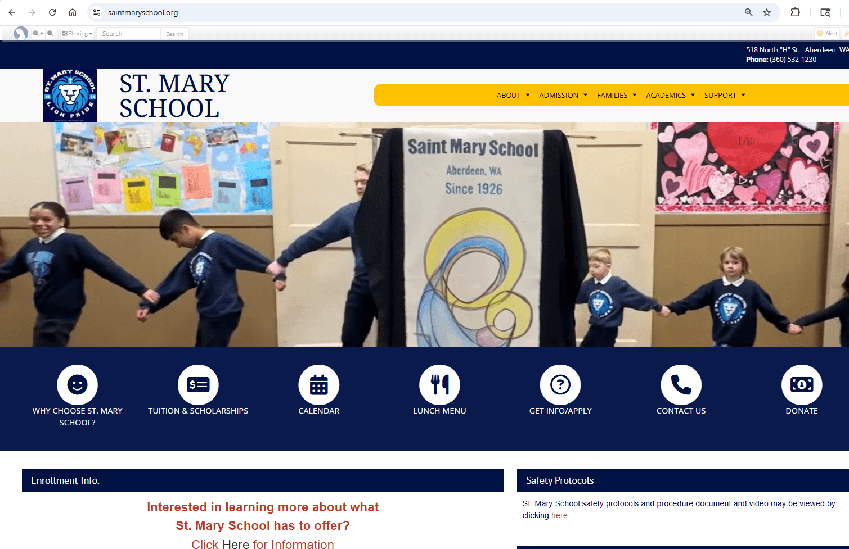Click the smiley face Why Choose icon
Viewport: 849px width, 549px height.
pyautogui.click(x=77, y=385)
